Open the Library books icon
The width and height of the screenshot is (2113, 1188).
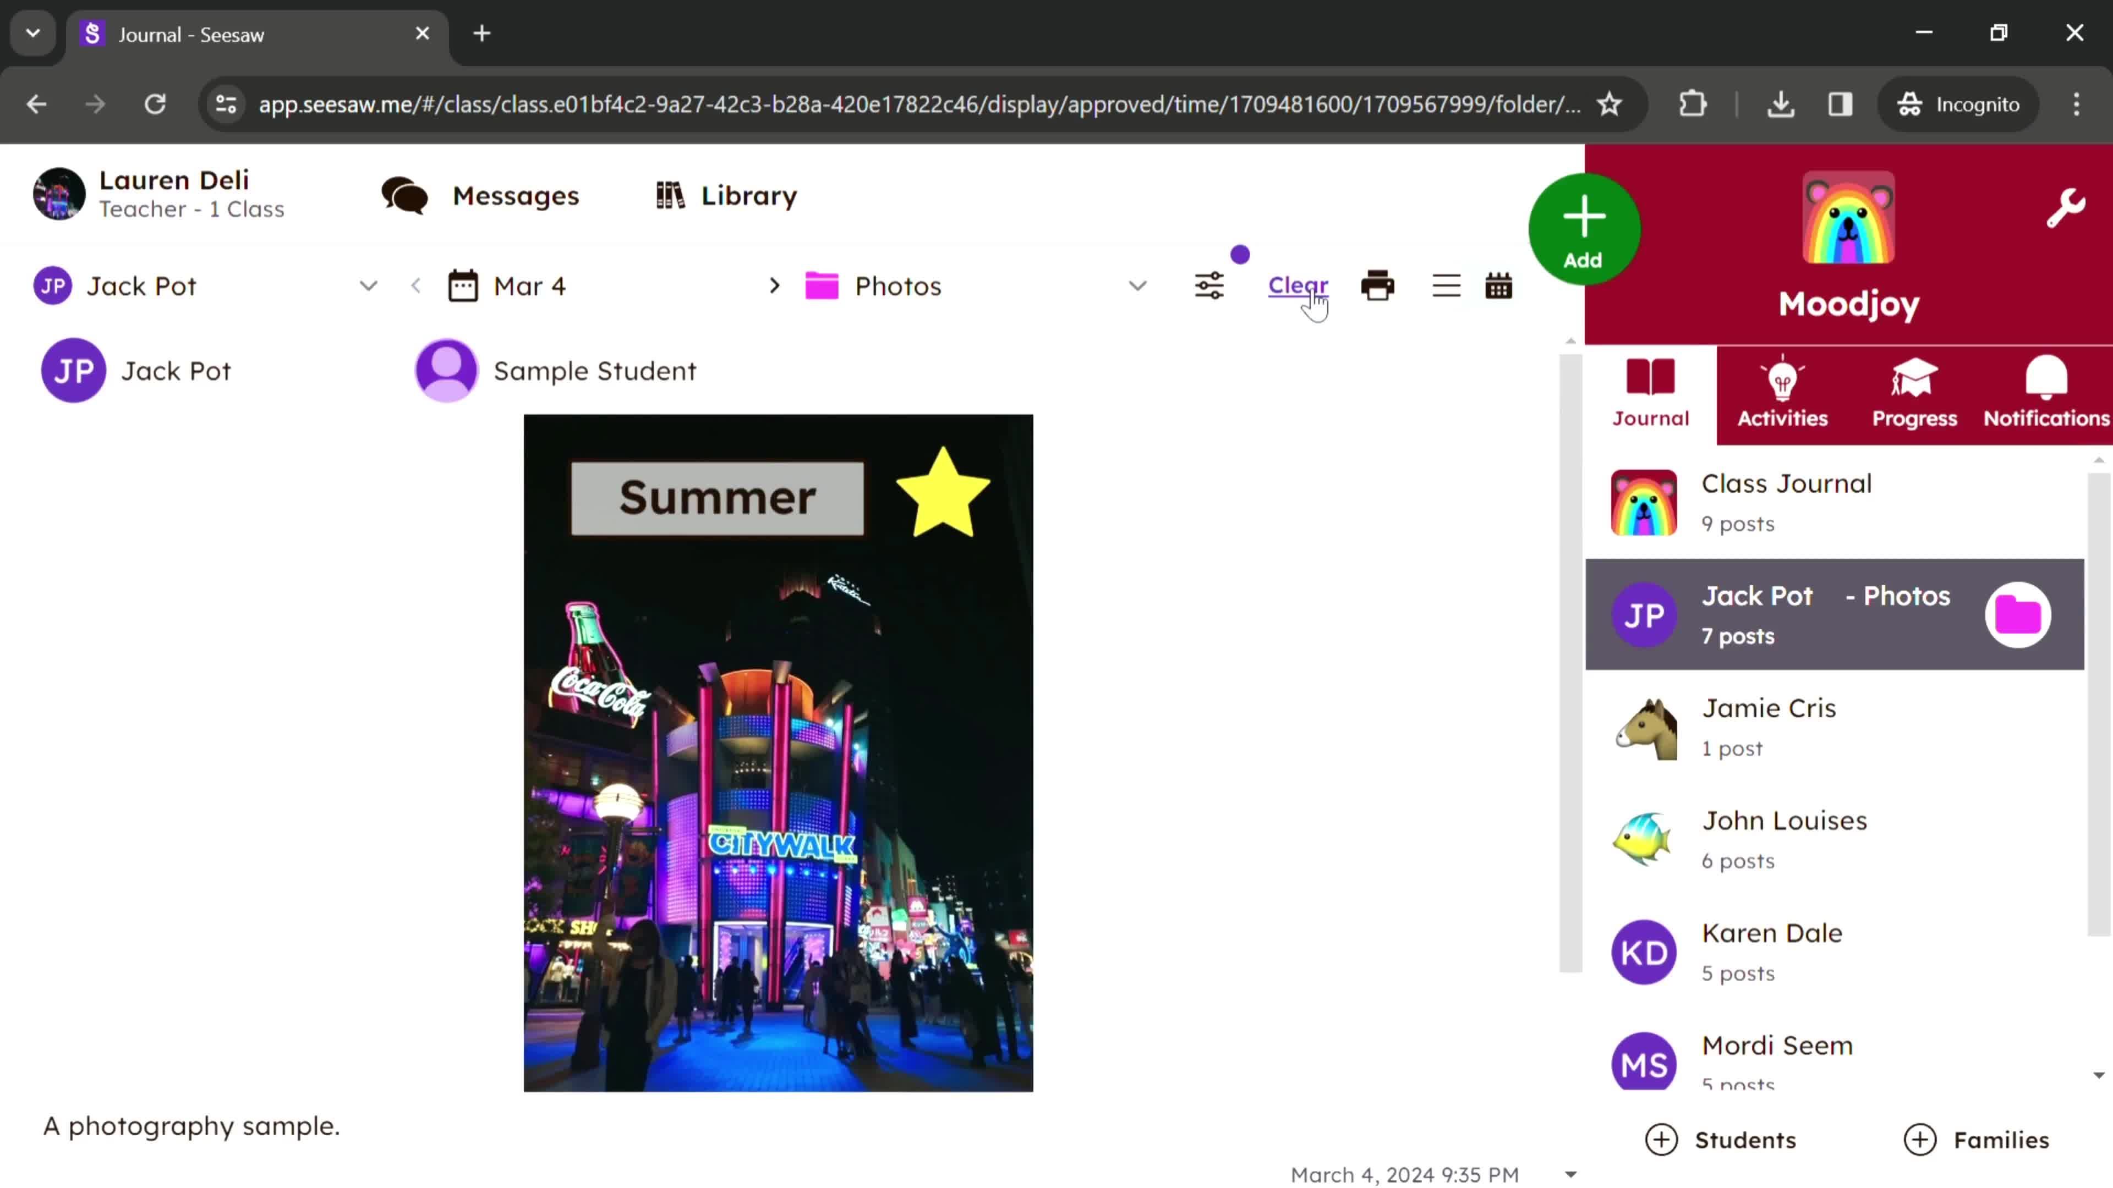point(669,196)
